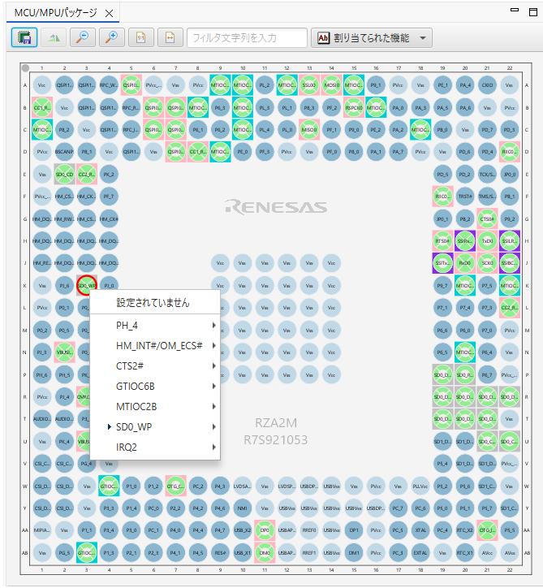Click the Renesas logo on chip
This screenshot has width=543, height=588.
(276, 206)
